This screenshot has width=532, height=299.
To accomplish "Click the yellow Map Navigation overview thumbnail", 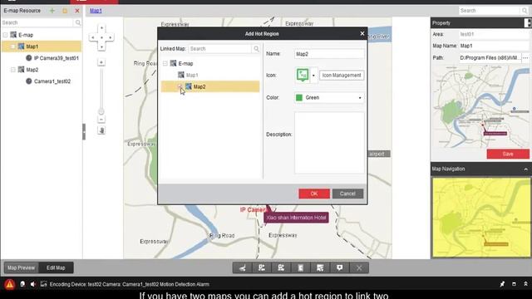I will click(x=480, y=218).
